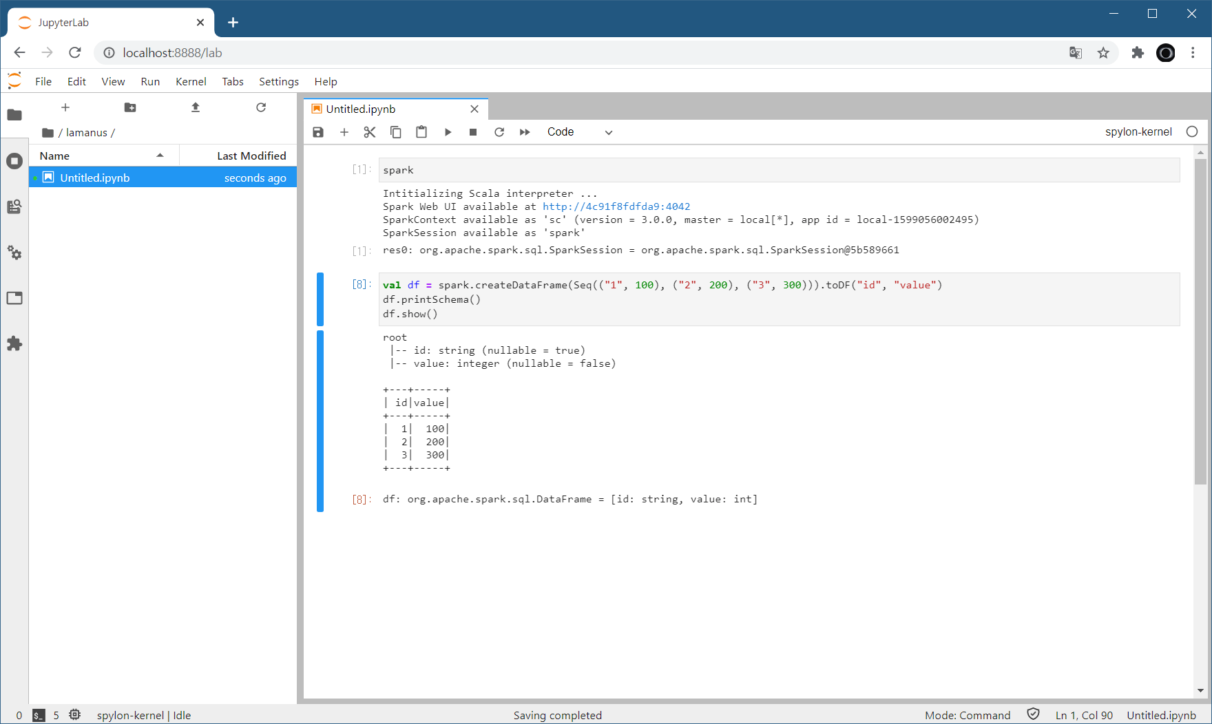Open the Extension Manager sidebar
The image size is (1212, 724).
click(14, 343)
